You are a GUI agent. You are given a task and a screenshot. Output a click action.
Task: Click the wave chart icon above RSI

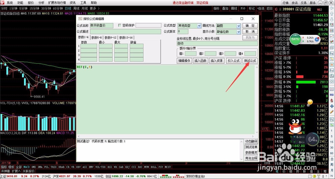coord(332,89)
